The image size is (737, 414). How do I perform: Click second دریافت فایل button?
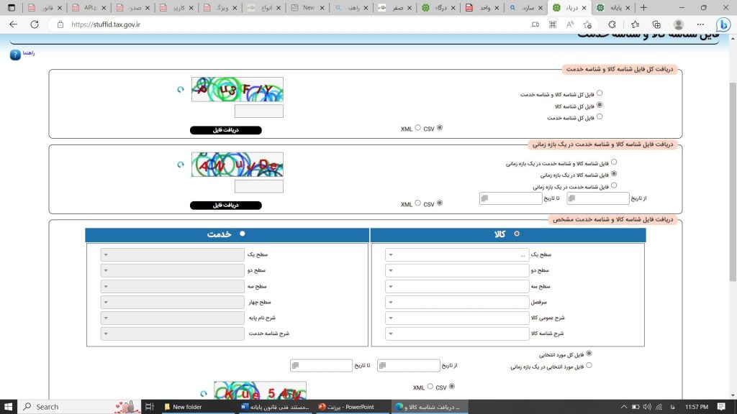click(x=225, y=205)
